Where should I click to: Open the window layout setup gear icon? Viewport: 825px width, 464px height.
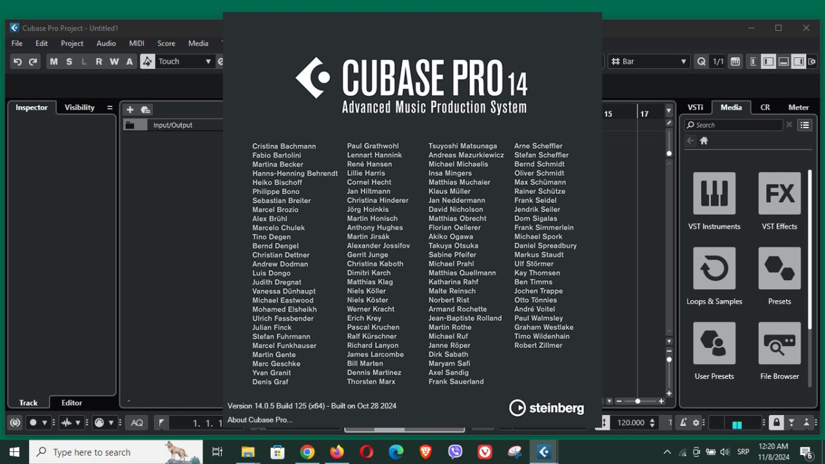tap(813, 61)
